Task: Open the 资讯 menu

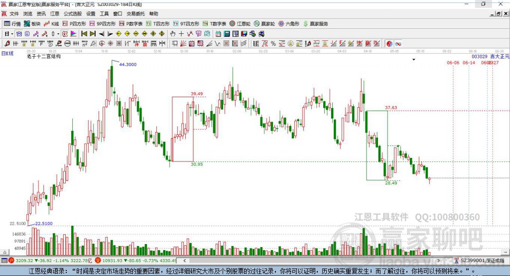Action: point(41,13)
